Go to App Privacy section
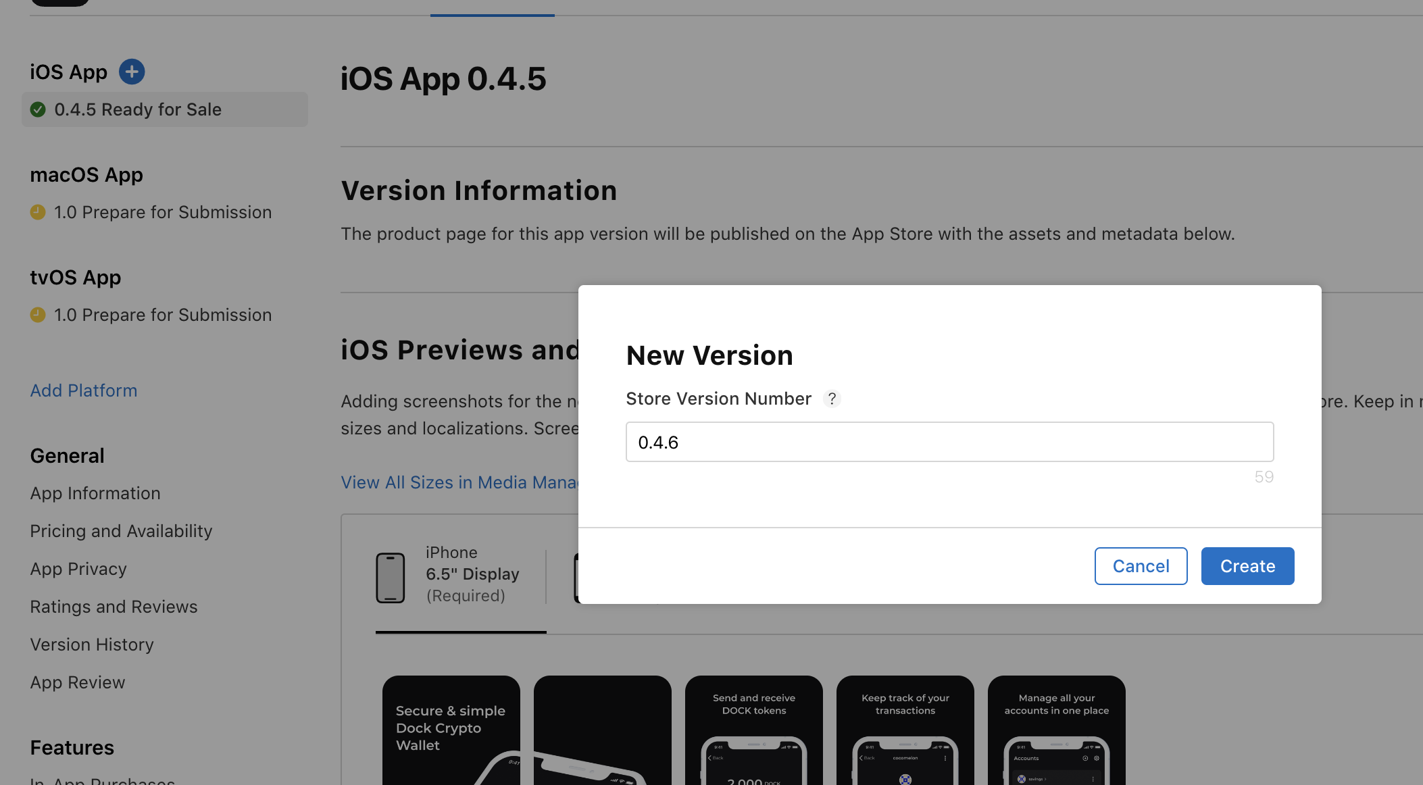Screen dimensions: 1423x785 [78, 569]
